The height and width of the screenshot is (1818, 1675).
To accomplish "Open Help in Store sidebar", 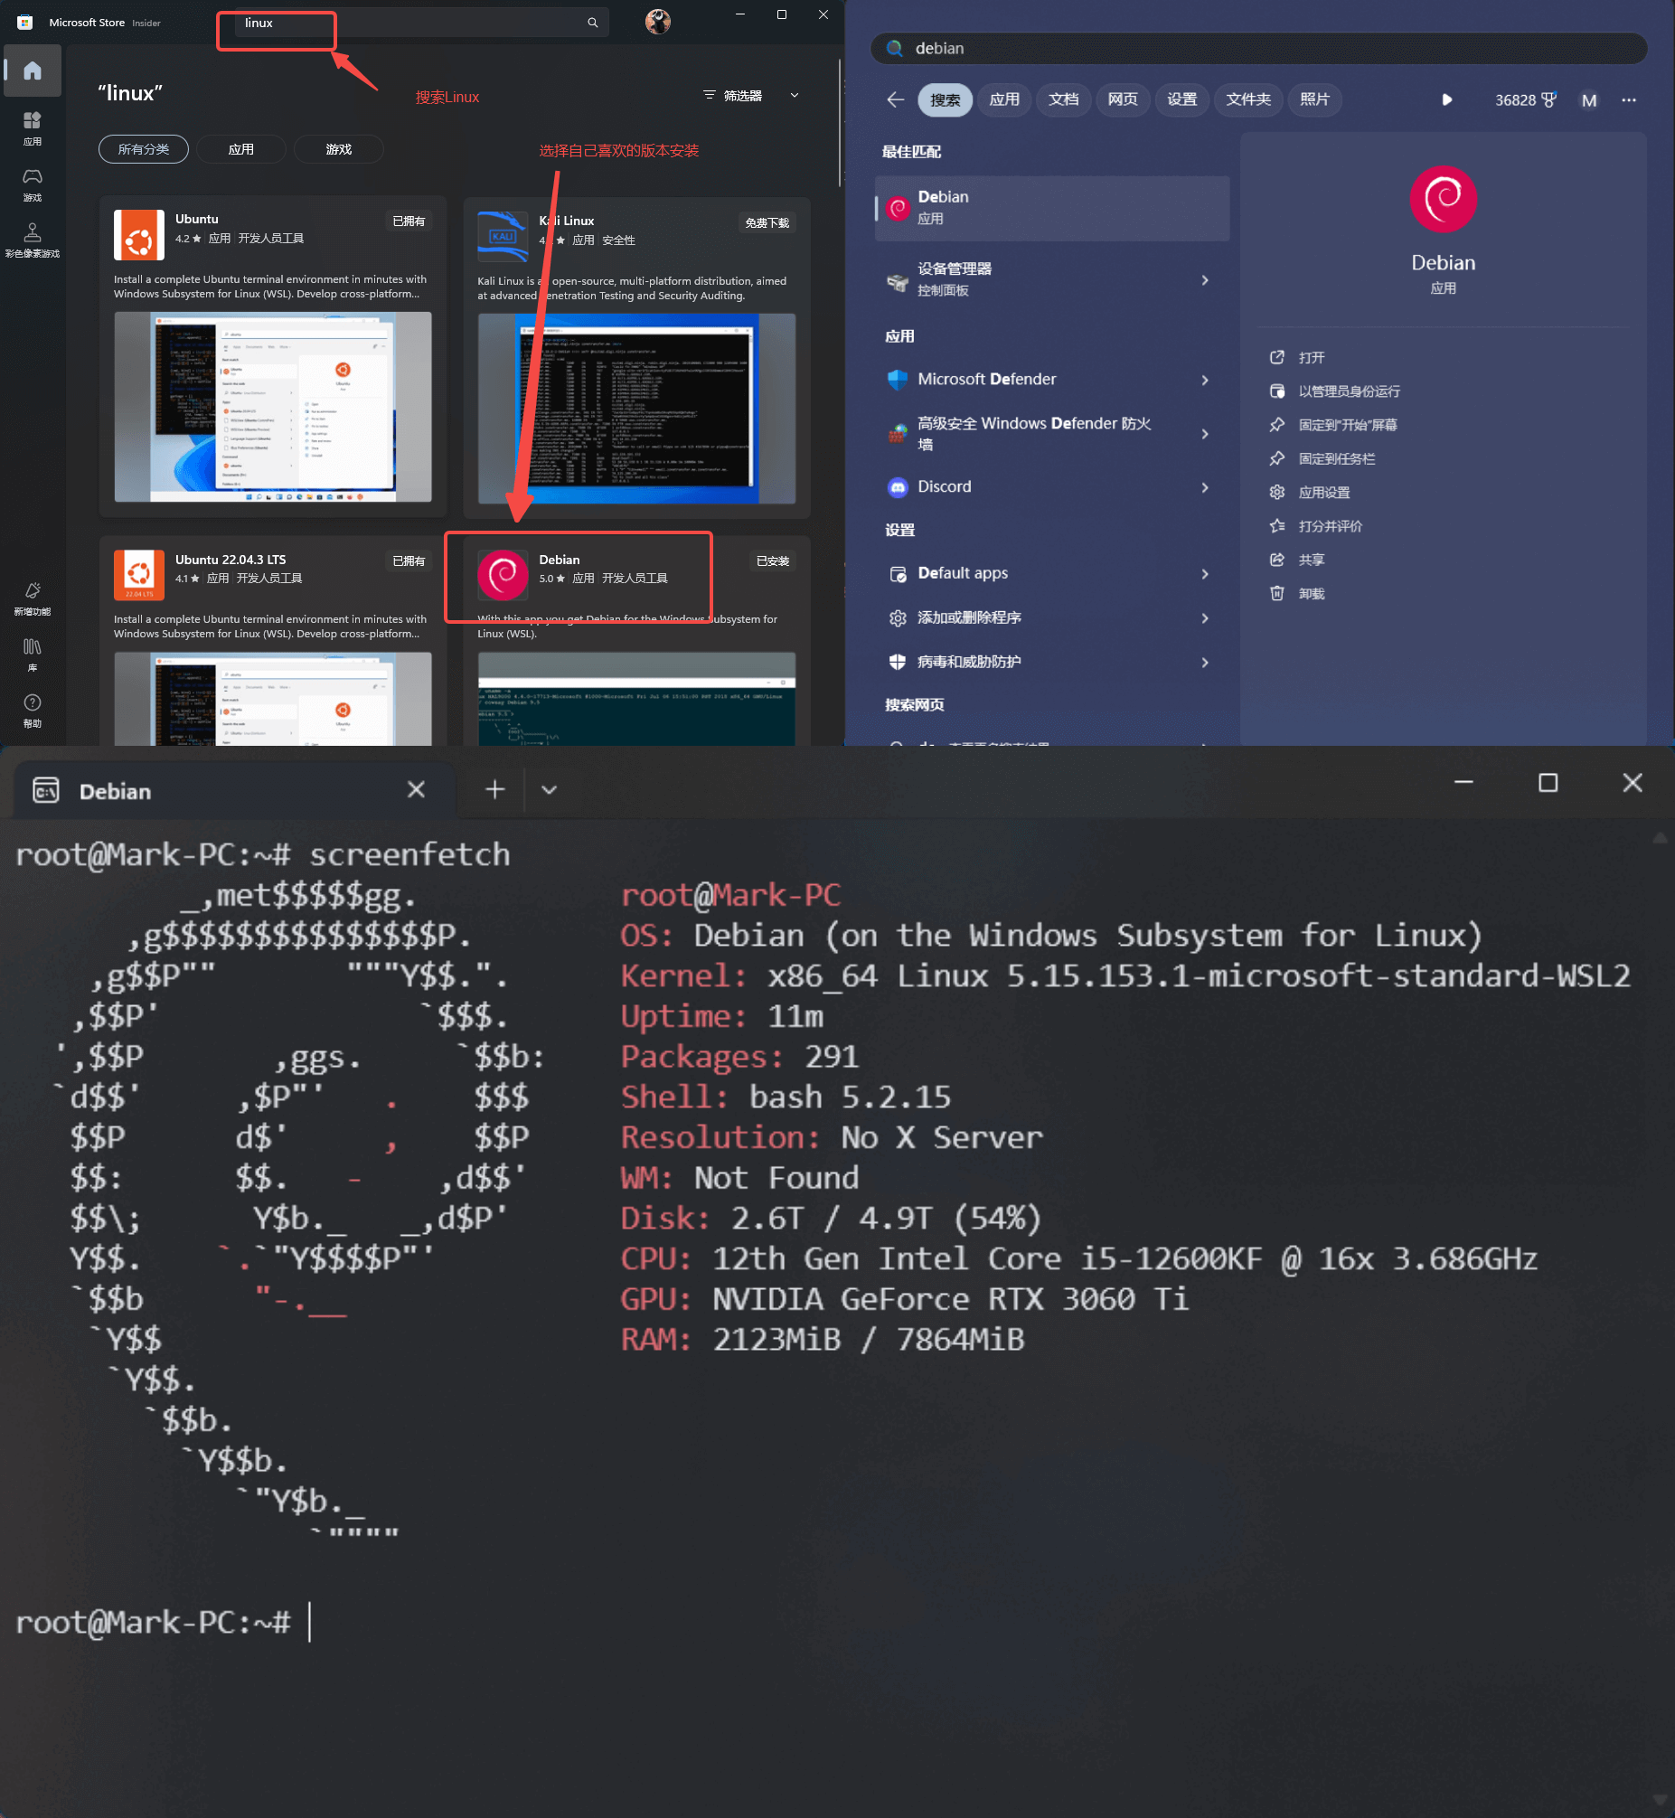I will (33, 711).
